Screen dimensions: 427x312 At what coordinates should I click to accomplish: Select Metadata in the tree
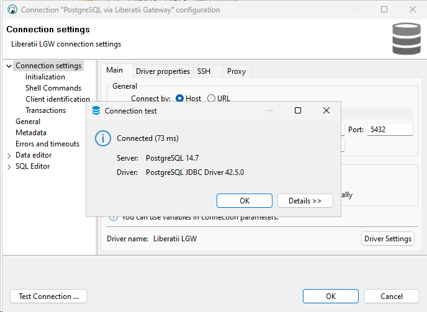(x=31, y=133)
